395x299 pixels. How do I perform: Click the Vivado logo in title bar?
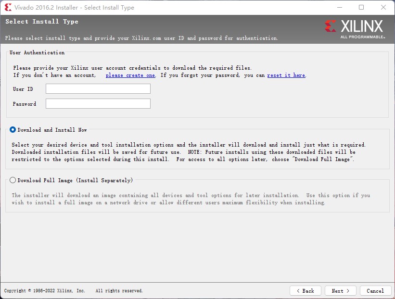[x=8, y=7]
